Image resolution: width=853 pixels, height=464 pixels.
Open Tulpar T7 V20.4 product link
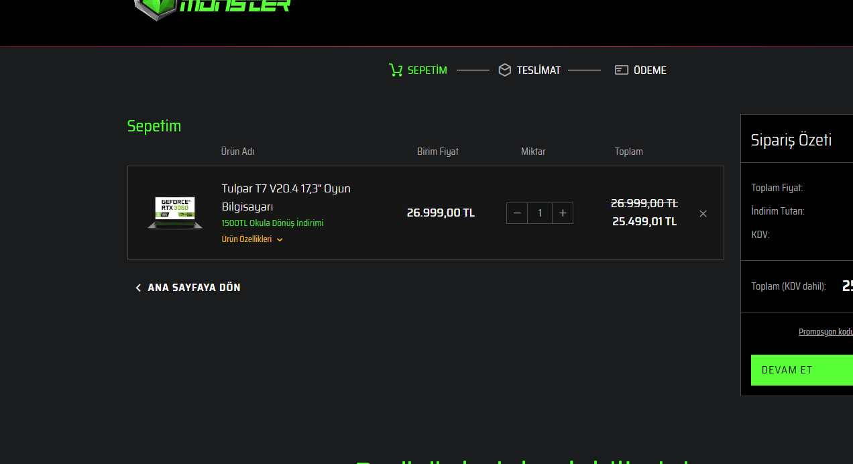coord(286,197)
